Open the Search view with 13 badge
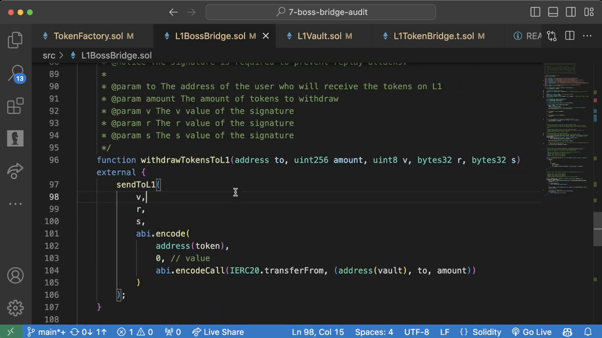The height and width of the screenshot is (338, 602). (x=15, y=73)
